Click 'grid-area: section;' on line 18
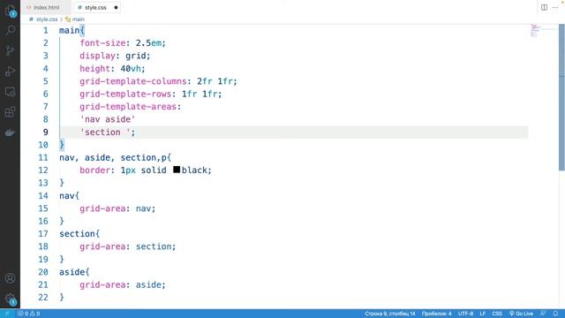This screenshot has height=318, width=565. [128, 246]
